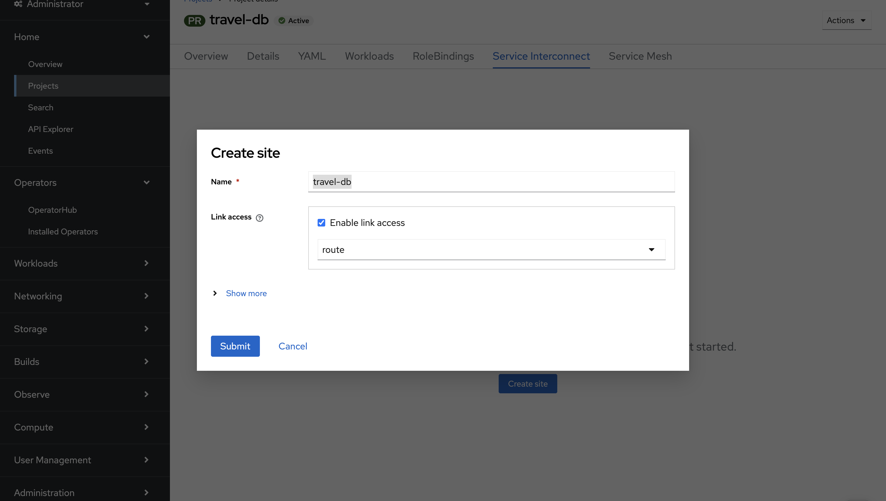Image resolution: width=886 pixels, height=501 pixels.
Task: Toggle the Enable link access checkbox
Action: (x=321, y=223)
